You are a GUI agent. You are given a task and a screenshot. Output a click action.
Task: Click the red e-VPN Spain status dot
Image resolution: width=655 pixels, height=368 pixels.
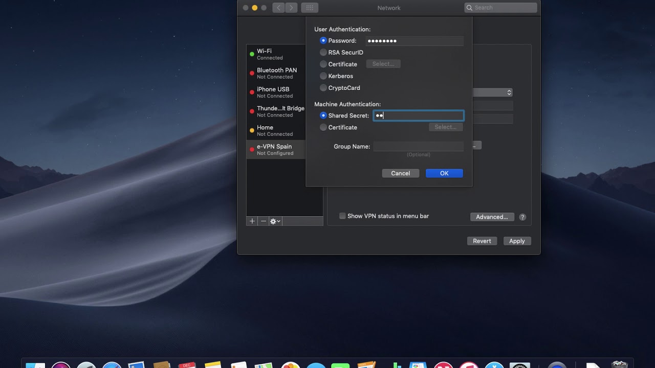tap(252, 149)
